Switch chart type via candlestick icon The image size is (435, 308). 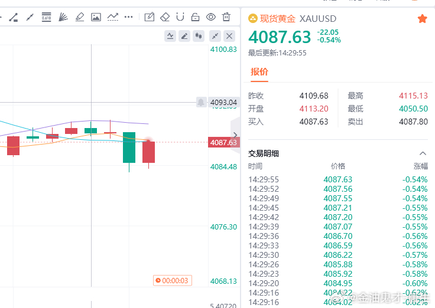(x=199, y=36)
